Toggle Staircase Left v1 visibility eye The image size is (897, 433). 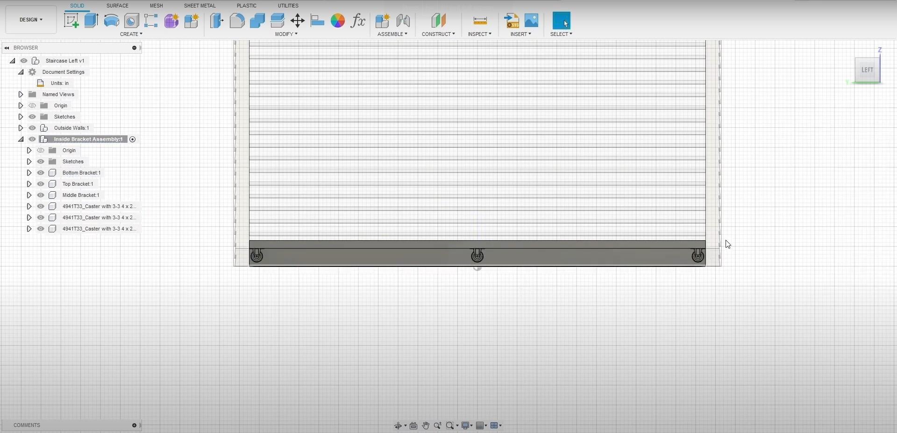24,61
